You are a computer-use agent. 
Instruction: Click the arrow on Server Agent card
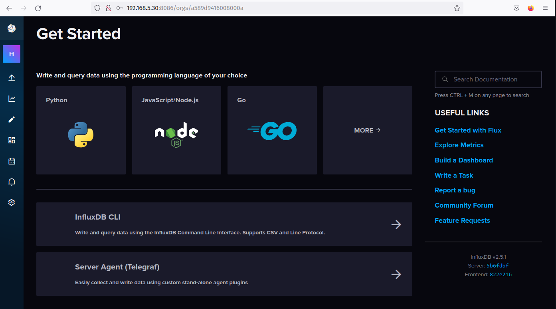tap(396, 274)
